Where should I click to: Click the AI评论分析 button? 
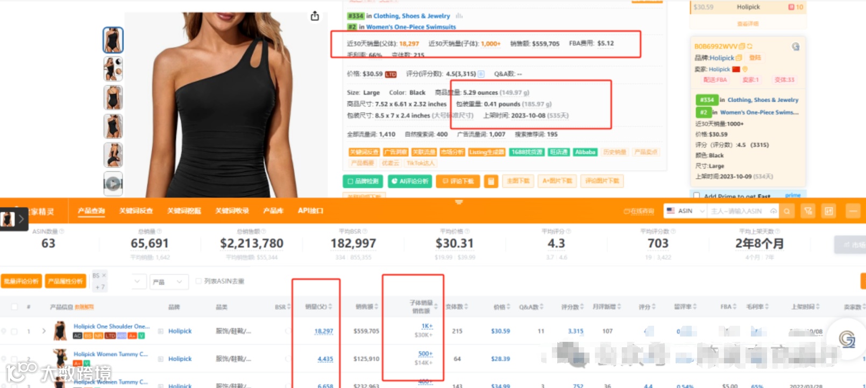click(409, 181)
